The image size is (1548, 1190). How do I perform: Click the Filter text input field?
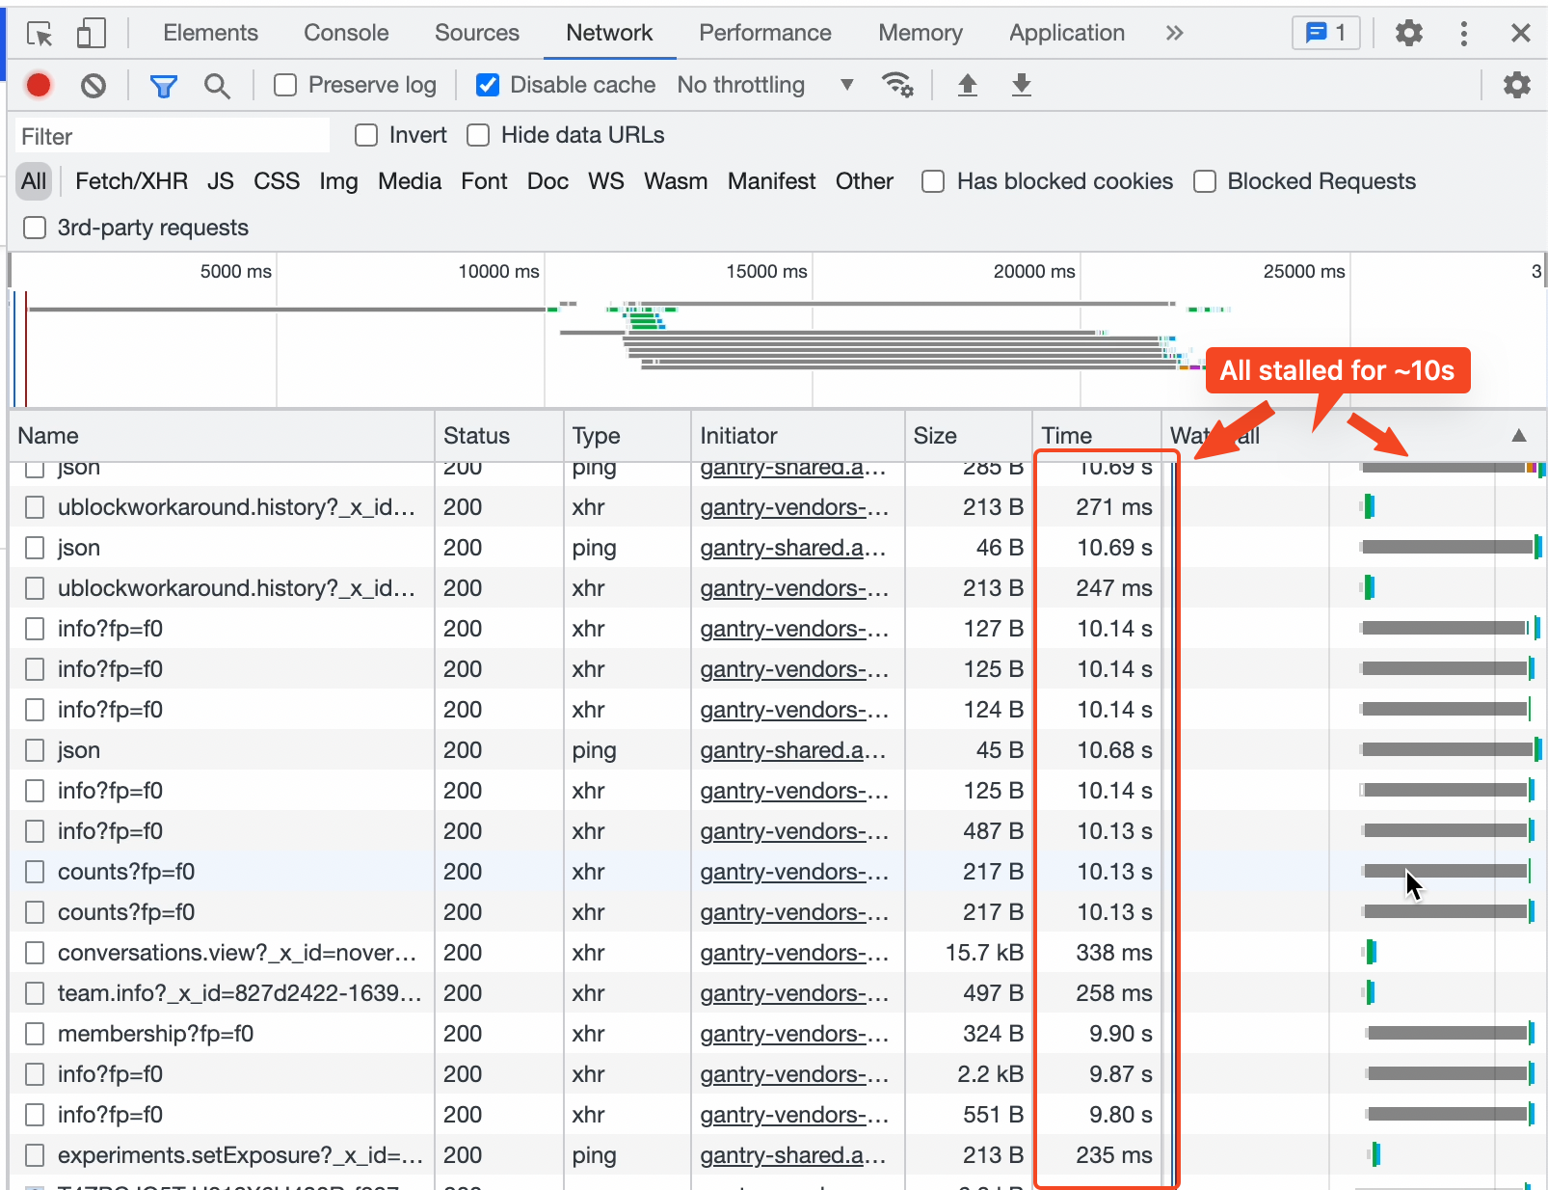[x=173, y=136]
